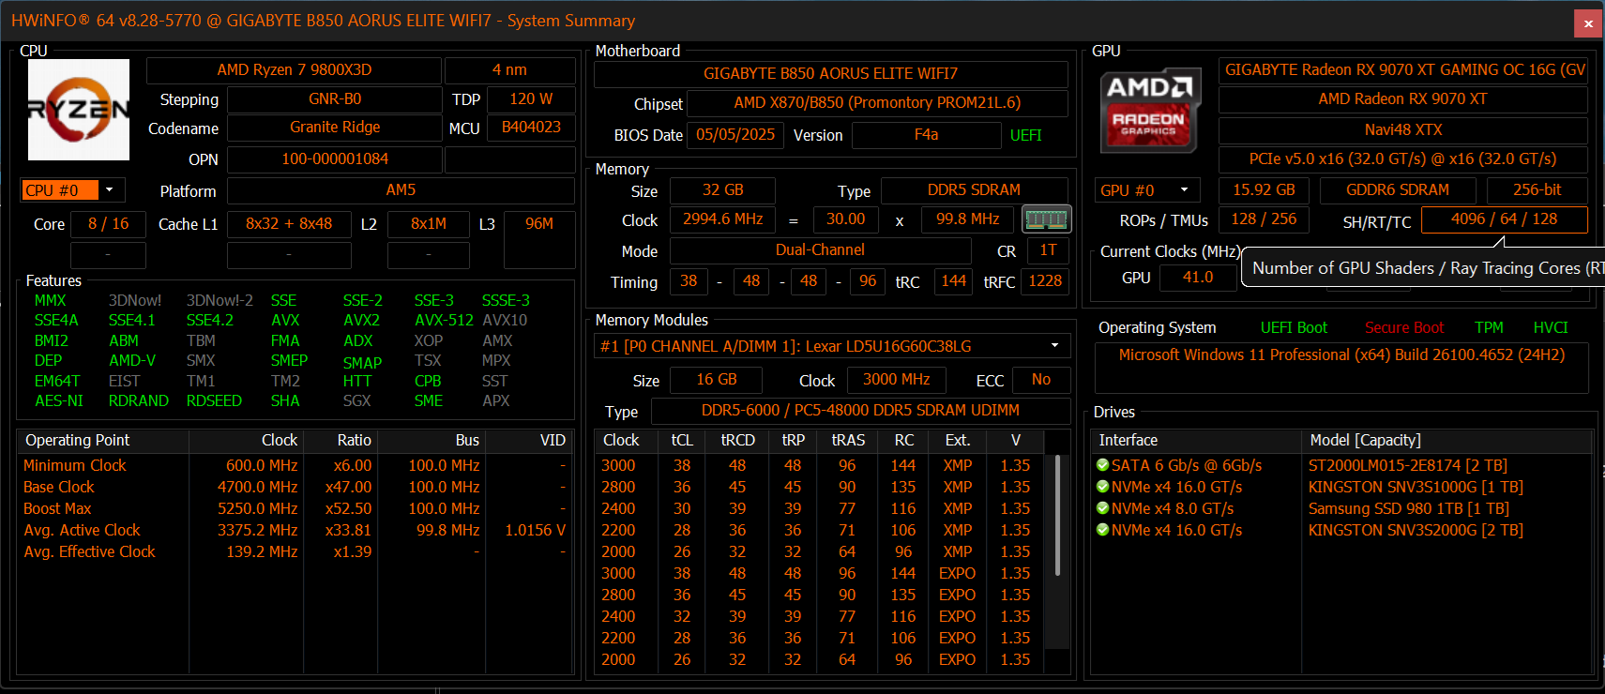
Task: Click the UEFI label next to BIOS version
Action: pyautogui.click(x=1025, y=135)
